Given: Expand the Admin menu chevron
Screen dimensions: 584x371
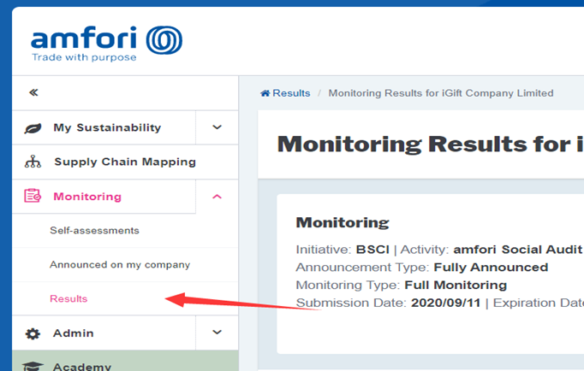Looking at the screenshot, I should coord(217,333).
